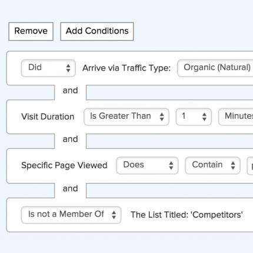This screenshot has height=253, width=253.
Task: Open the Is not a Member Of dropdown
Action: [x=71, y=215]
